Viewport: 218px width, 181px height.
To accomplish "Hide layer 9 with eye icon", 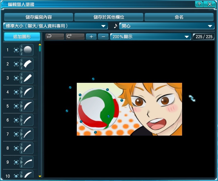I will pyautogui.click(x=16, y=162).
